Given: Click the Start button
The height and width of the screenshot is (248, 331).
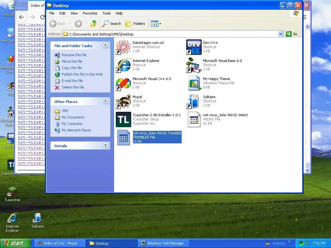Looking at the screenshot, I should pyautogui.click(x=15, y=243).
